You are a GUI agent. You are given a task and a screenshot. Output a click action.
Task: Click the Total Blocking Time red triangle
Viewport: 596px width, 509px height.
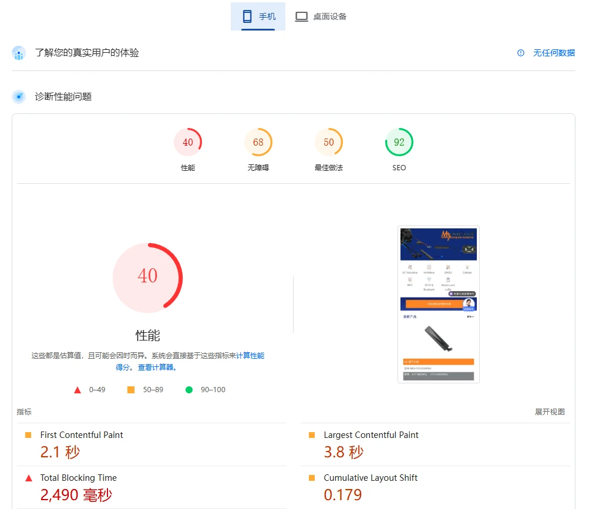tap(28, 478)
